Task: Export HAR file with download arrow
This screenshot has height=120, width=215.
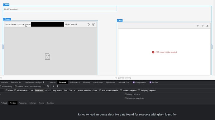Action: tap(57, 86)
